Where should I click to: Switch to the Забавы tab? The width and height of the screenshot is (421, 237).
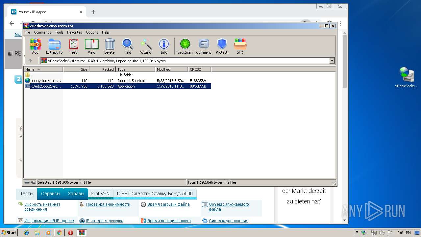point(76,194)
